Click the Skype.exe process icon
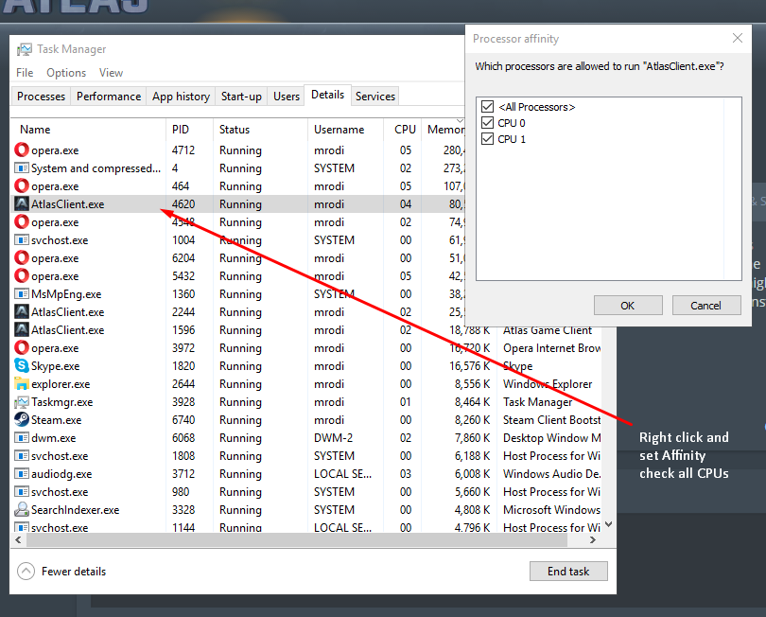766x617 pixels. [22, 366]
